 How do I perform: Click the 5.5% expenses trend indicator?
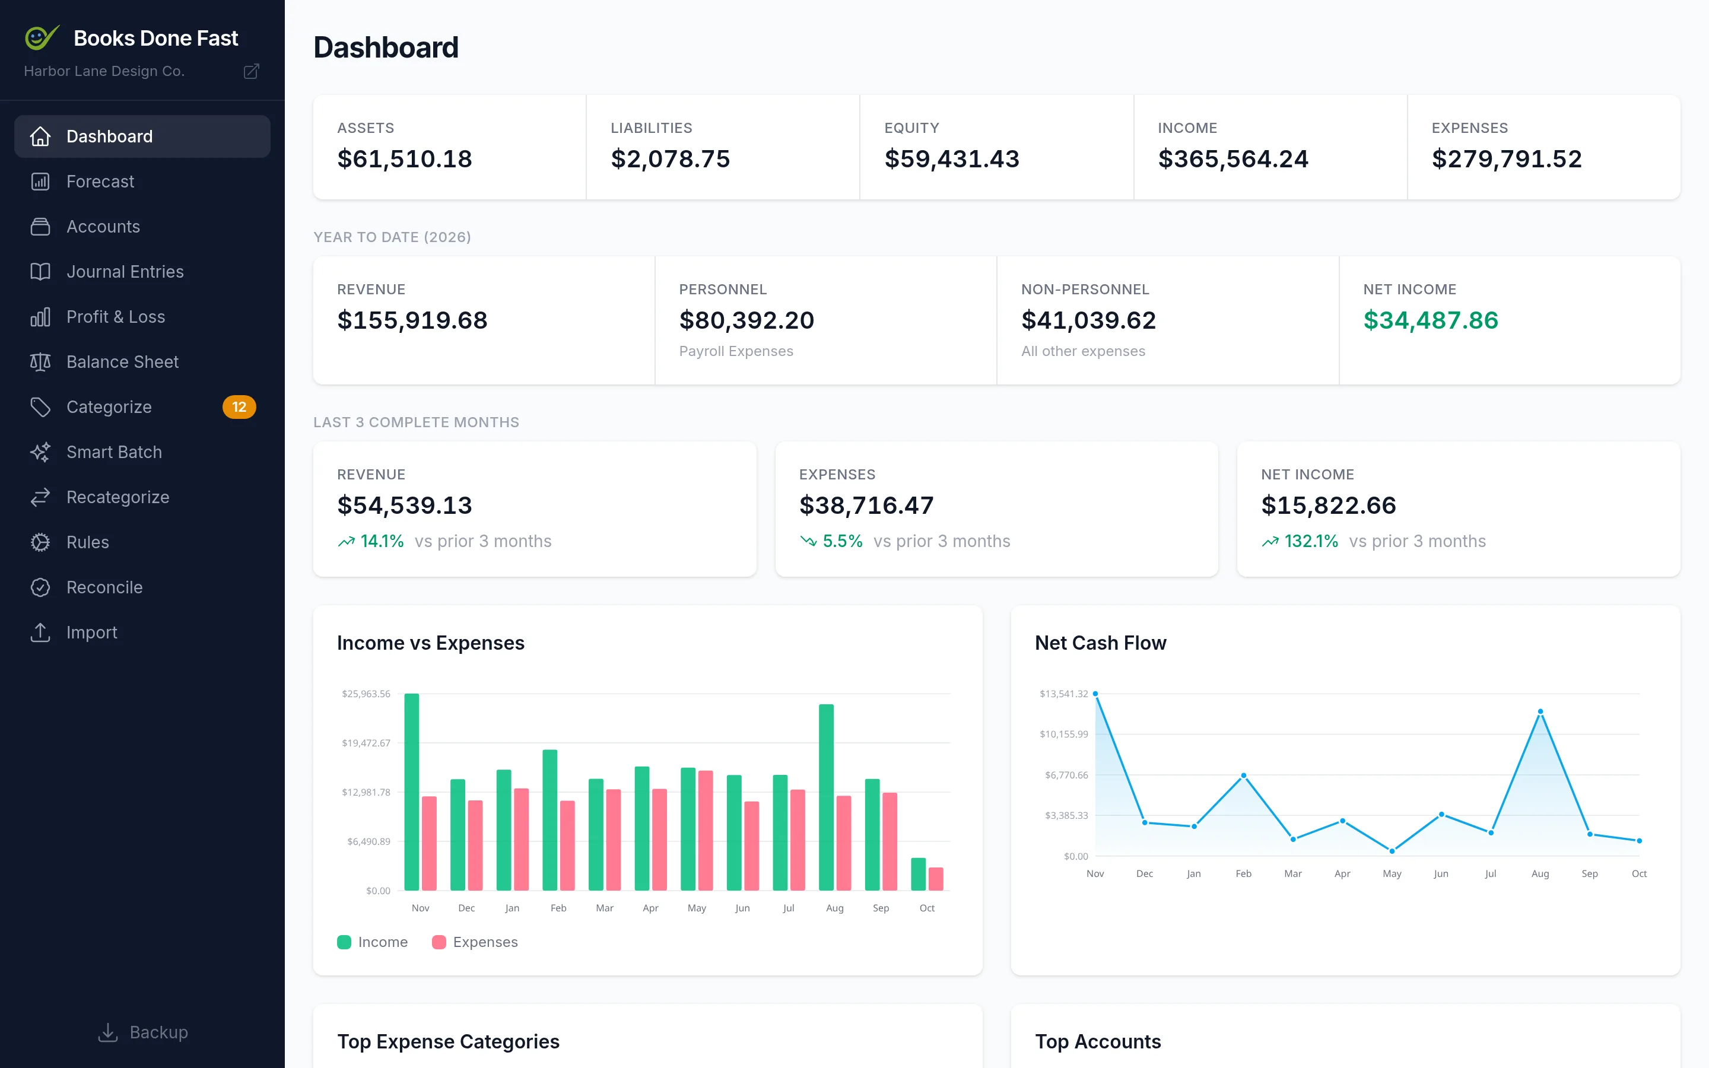tap(831, 542)
